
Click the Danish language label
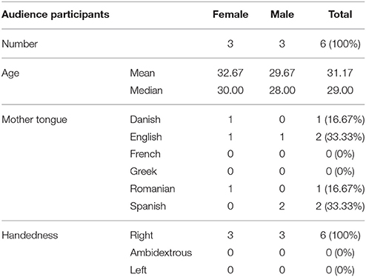pos(145,120)
